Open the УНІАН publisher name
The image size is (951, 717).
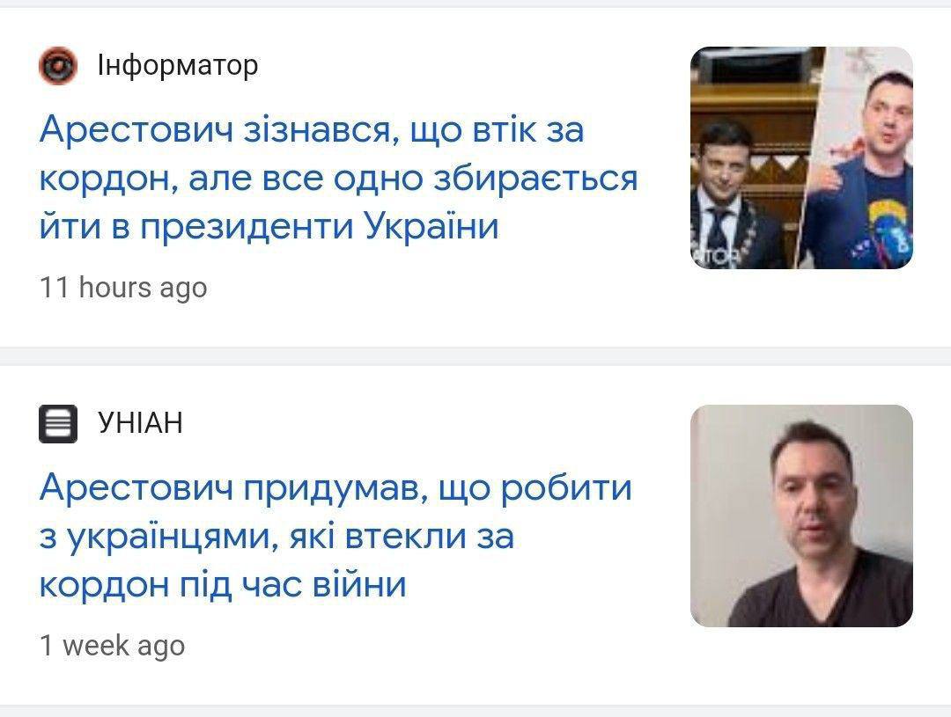(140, 422)
